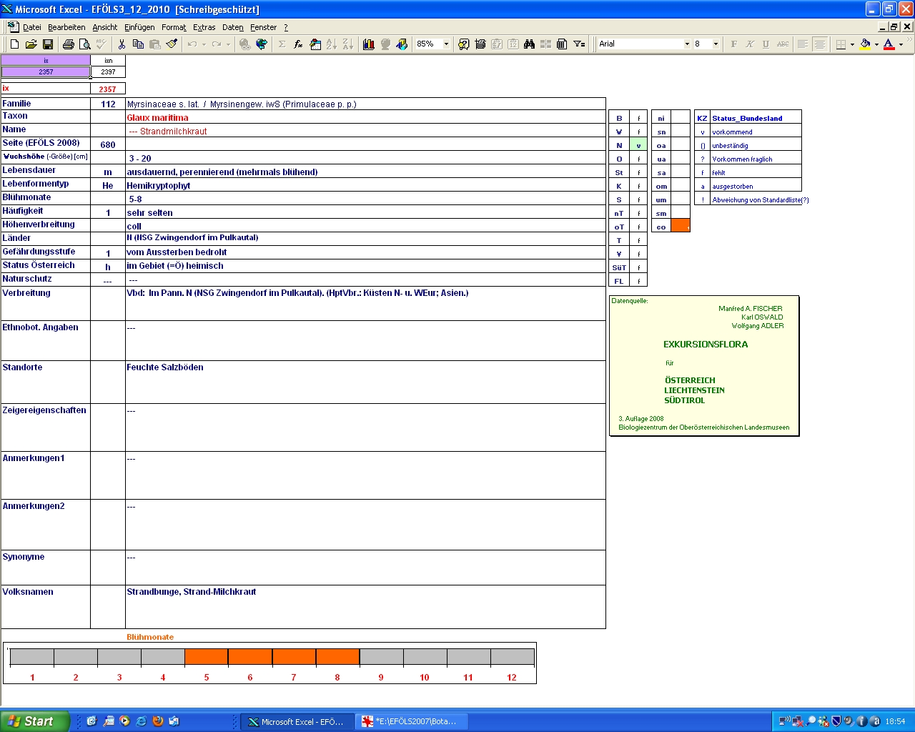Image resolution: width=915 pixels, height=732 pixels.
Task: Select the green N status cell 'v'
Action: [638, 145]
